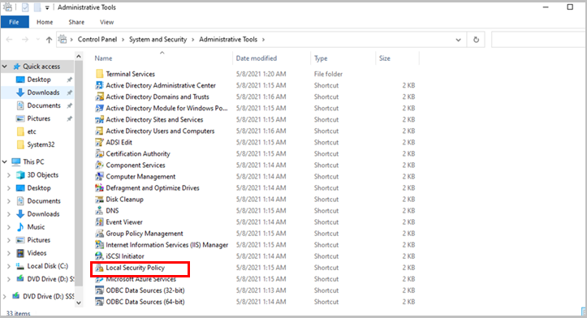Switch to the Share ribbon tab

click(76, 22)
